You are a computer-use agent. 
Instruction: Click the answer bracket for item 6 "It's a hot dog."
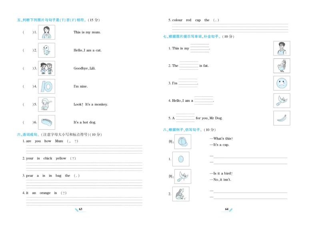click(x=28, y=122)
